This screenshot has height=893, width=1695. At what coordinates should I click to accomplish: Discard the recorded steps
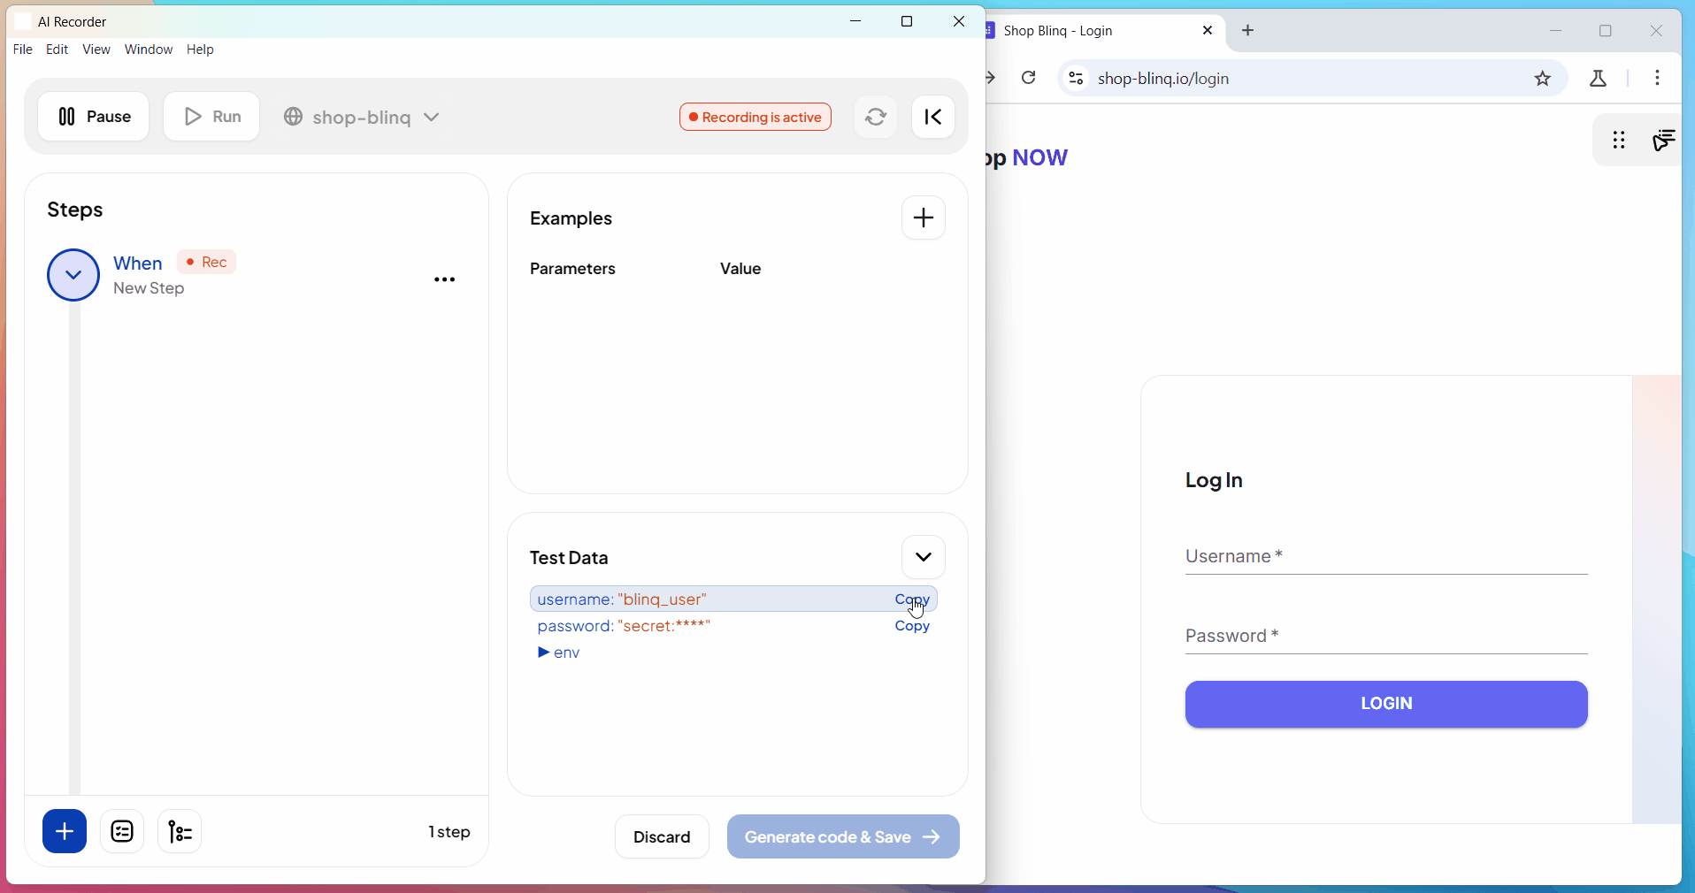click(x=662, y=836)
